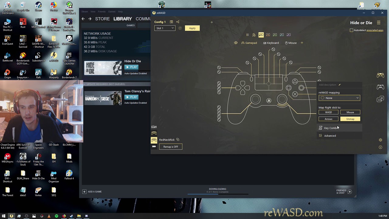Click ADD A GAME in Steam
The image size is (389, 219).
point(92,192)
